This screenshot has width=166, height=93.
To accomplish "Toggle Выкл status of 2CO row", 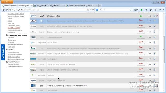I will 141,20.
